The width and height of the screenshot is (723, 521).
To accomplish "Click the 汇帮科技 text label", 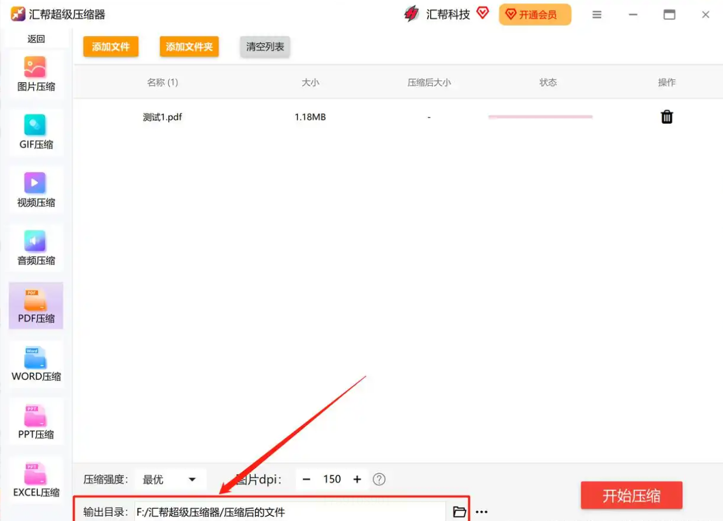I will (448, 15).
